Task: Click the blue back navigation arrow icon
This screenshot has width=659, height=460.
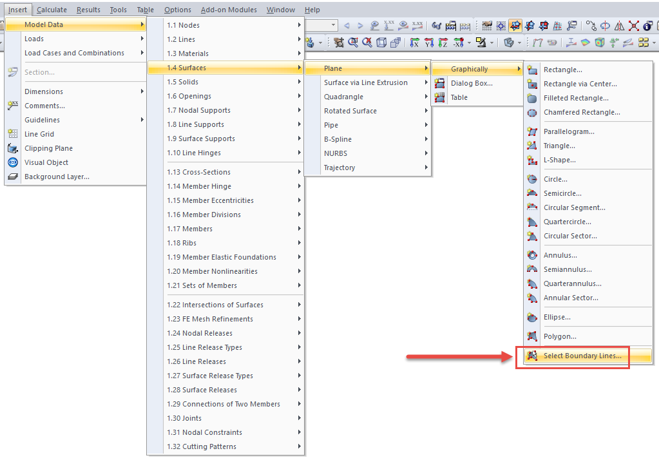Action: point(348,24)
